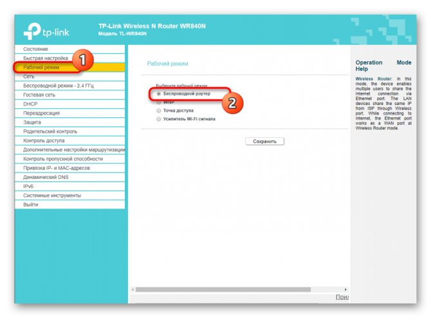Image resolution: width=431 pixels, height=318 pixels.
Task: Open Динамический DNS settings
Action: point(70,177)
